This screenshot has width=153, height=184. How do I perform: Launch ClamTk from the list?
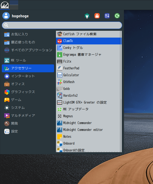pyautogui.click(x=88, y=41)
